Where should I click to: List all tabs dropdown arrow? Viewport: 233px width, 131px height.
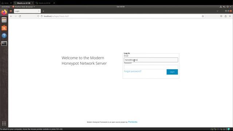point(217,11)
